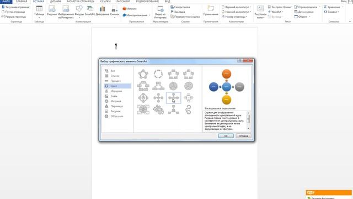This screenshot has height=199, width=353.
Task: Collapse the ribbon with the chevron
Action: [350, 22]
